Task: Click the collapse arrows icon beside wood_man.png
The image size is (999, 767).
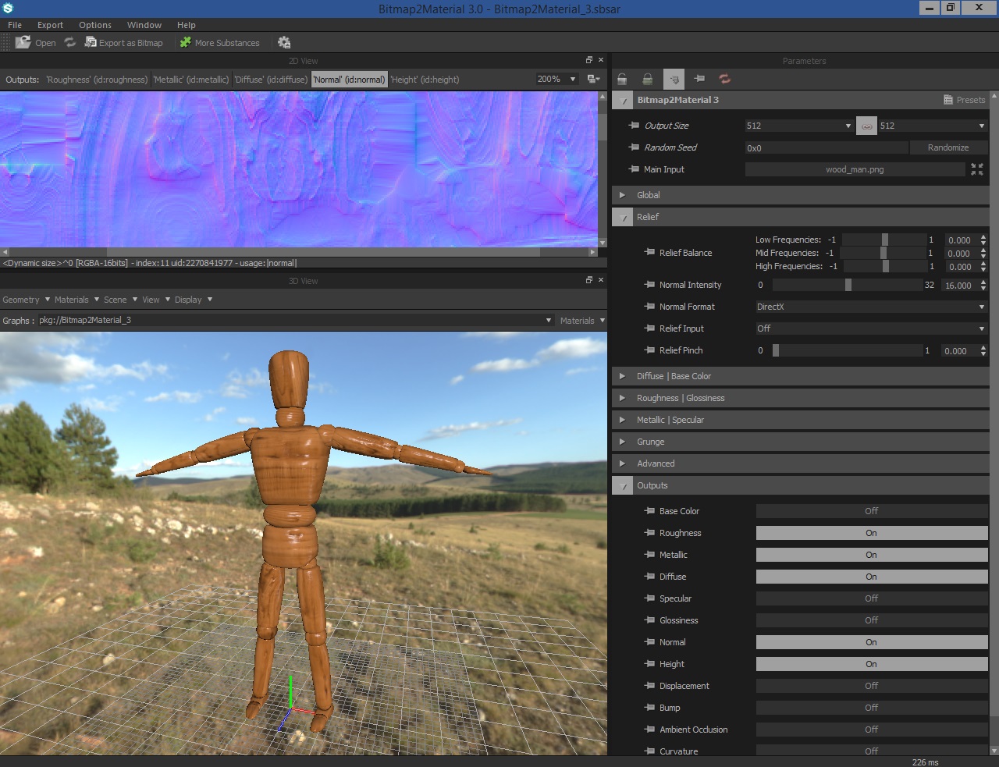Action: 976,169
